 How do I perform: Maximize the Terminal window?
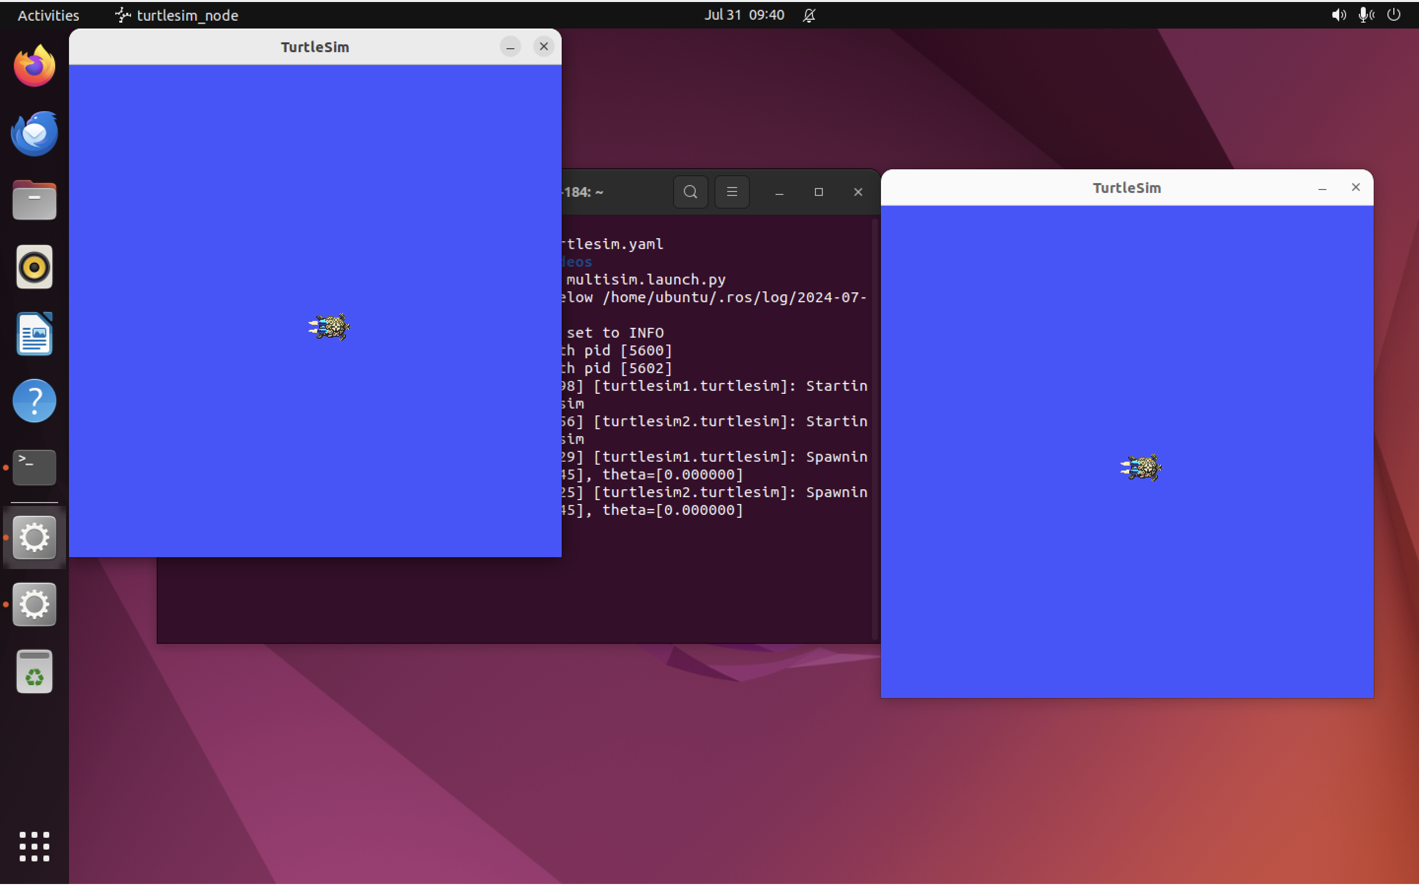click(x=818, y=191)
